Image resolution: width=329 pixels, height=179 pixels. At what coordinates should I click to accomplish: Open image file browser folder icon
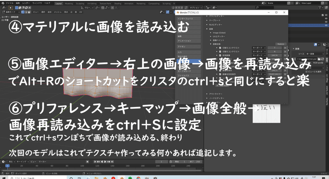click(x=319, y=59)
